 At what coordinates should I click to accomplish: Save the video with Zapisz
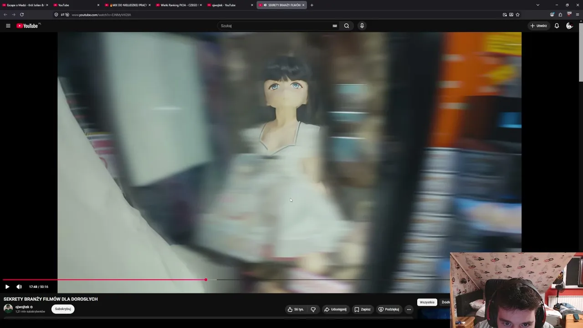tap(363, 309)
